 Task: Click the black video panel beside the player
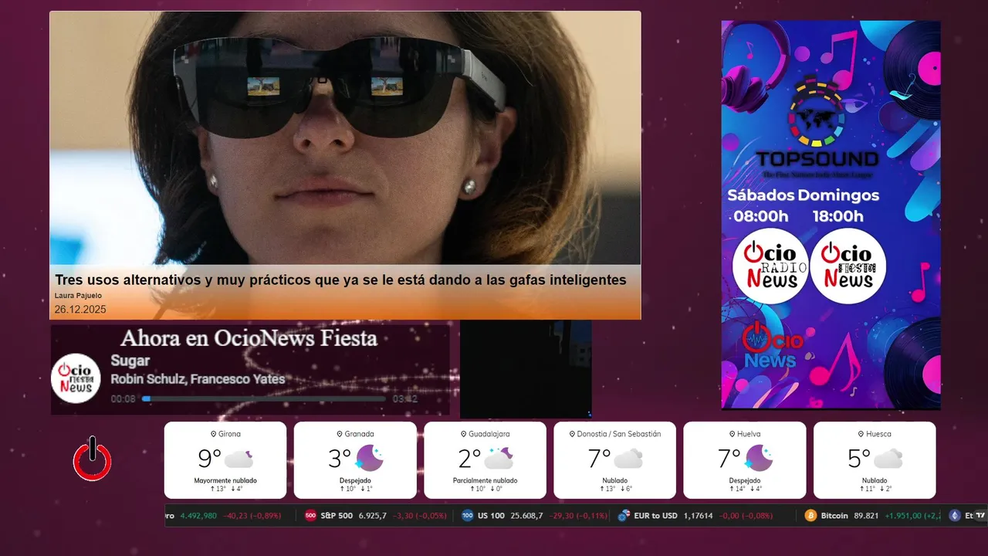[x=526, y=369]
